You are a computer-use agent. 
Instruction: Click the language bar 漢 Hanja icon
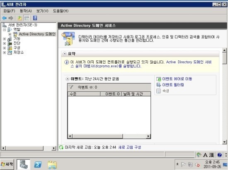(x=211, y=155)
